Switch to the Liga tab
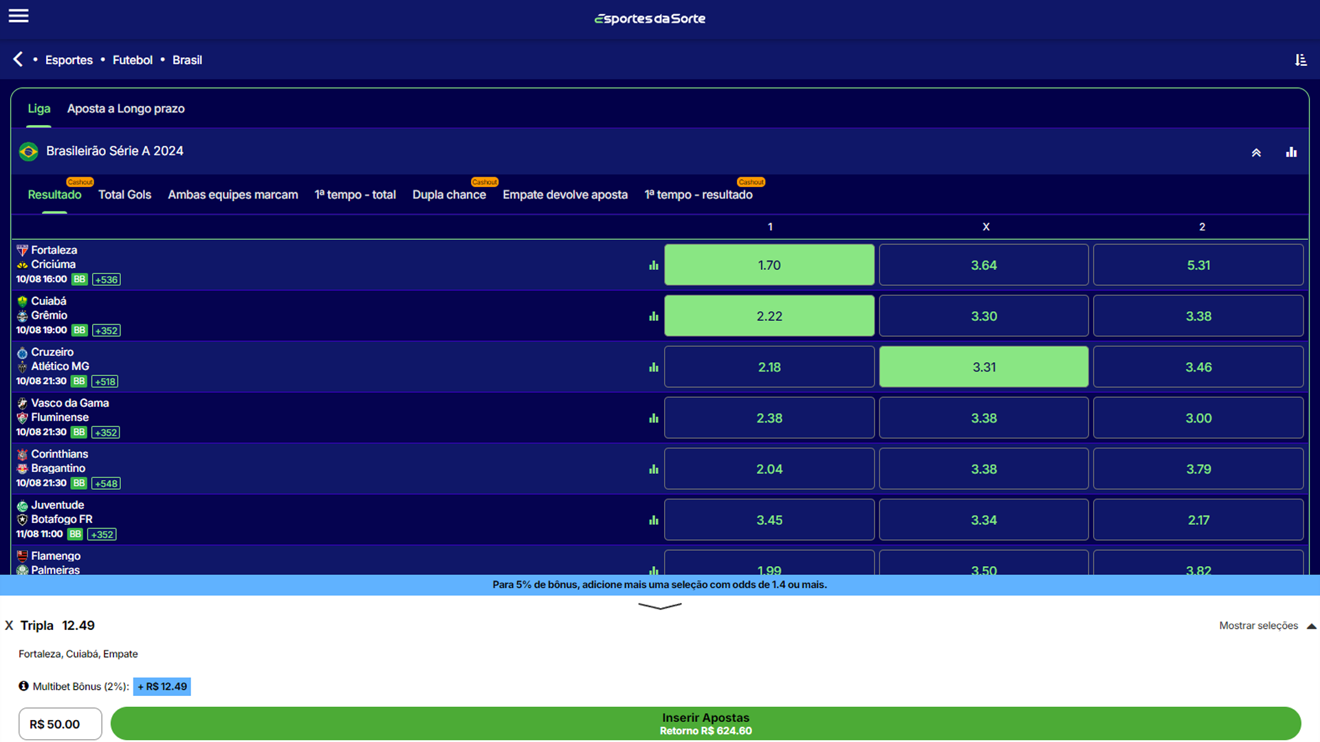This screenshot has width=1320, height=742. click(39, 109)
